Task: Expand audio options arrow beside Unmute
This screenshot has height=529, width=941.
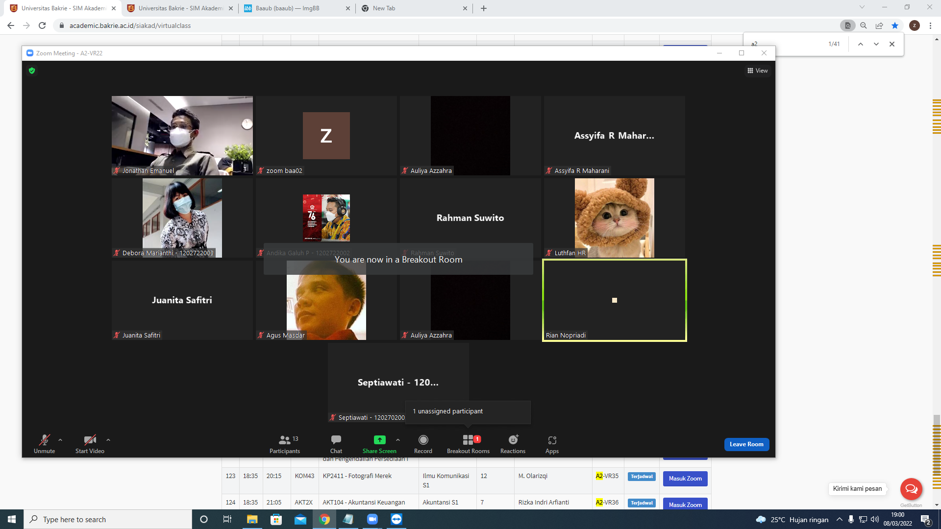Action: point(60,440)
